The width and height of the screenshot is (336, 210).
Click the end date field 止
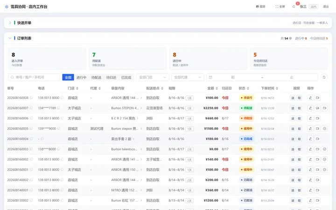click(291, 77)
